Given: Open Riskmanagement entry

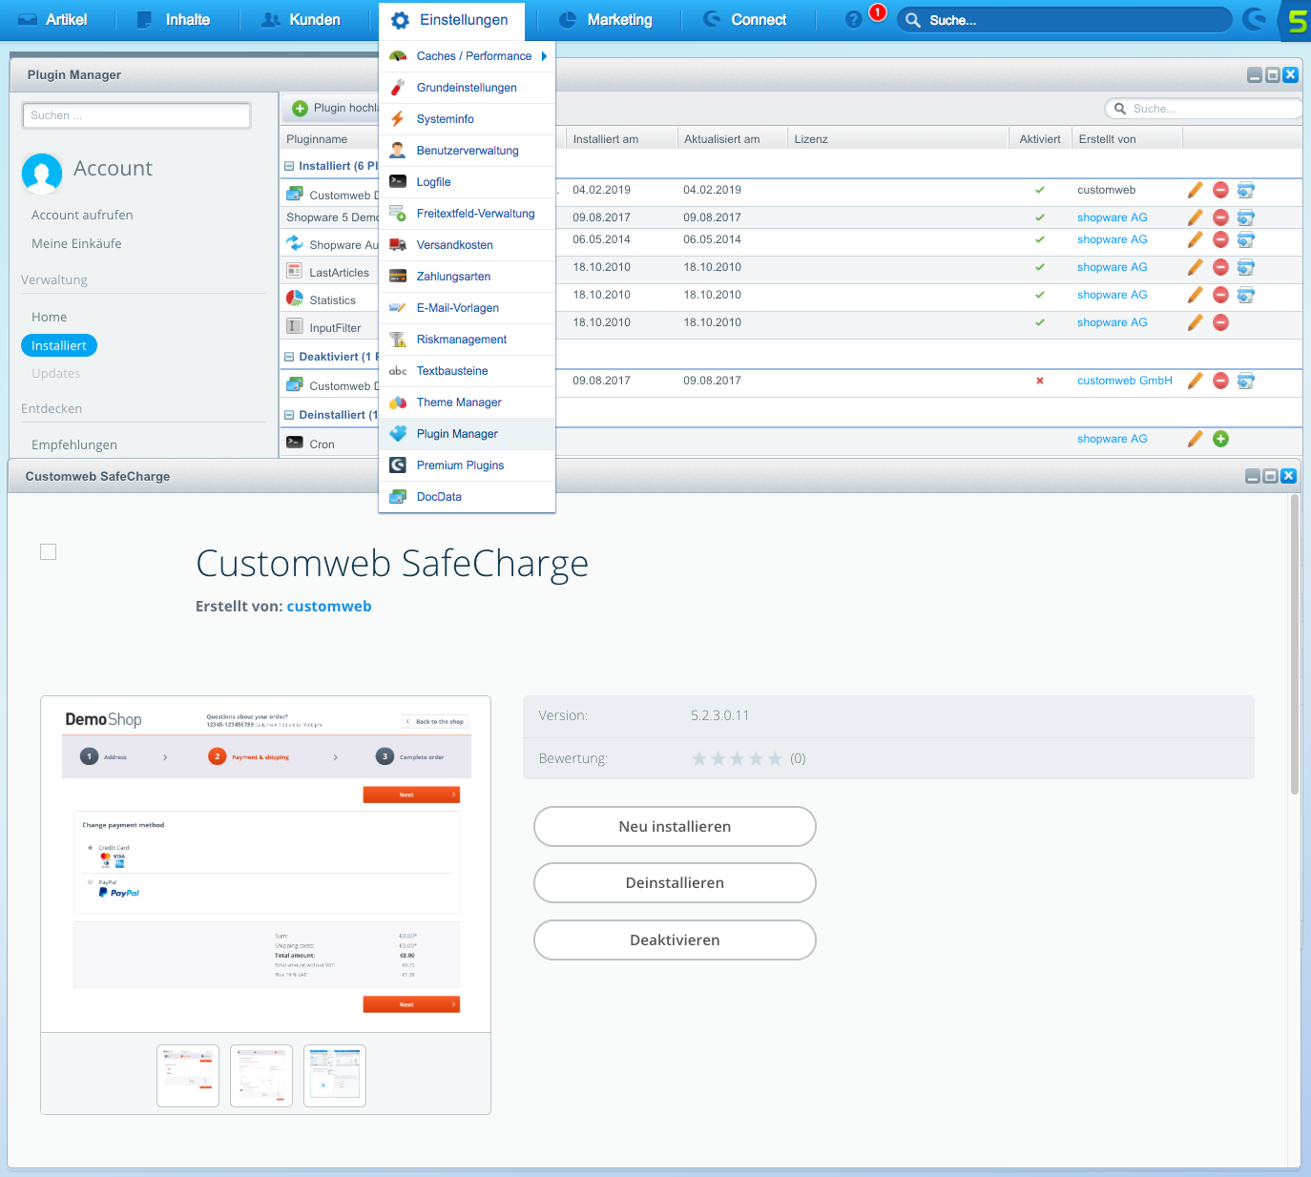Looking at the screenshot, I should coord(467,340).
